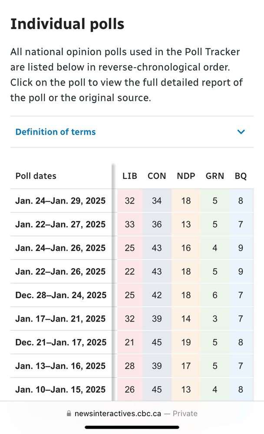Open the Jan. 24–Jan. 29, 2025 poll
The image size is (264, 434).
60,201
